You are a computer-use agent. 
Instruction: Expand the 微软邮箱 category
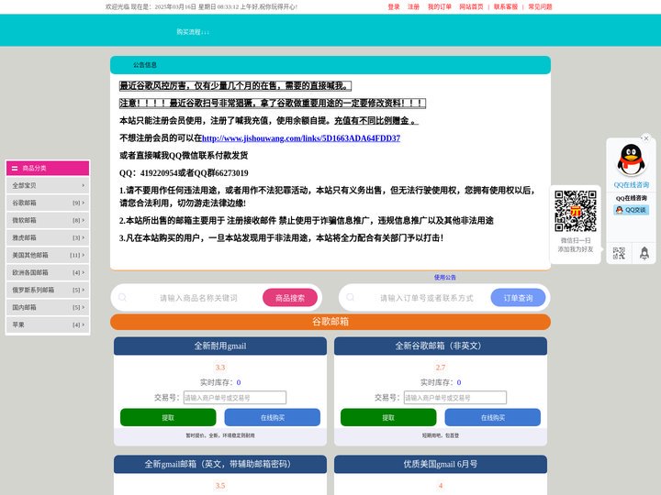click(x=48, y=220)
